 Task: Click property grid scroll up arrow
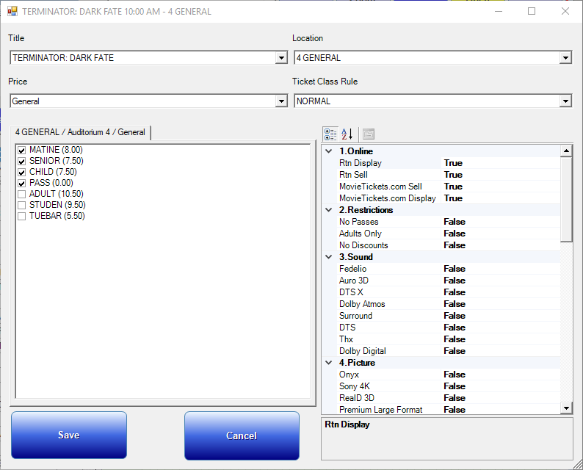566,151
